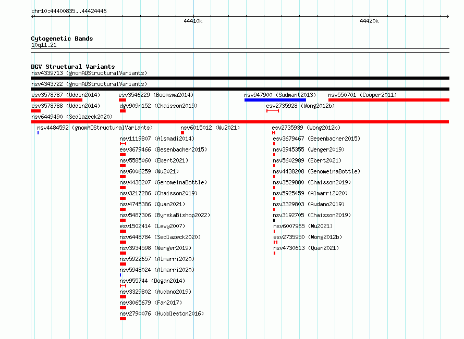This screenshot has width=464, height=339.
Task: Open esv3679466 (Besenbacher2015) label
Action: click(163, 149)
